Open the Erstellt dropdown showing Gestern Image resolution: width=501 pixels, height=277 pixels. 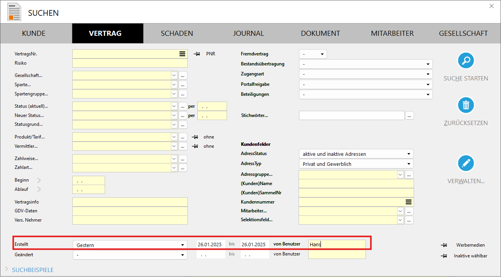(x=130, y=245)
